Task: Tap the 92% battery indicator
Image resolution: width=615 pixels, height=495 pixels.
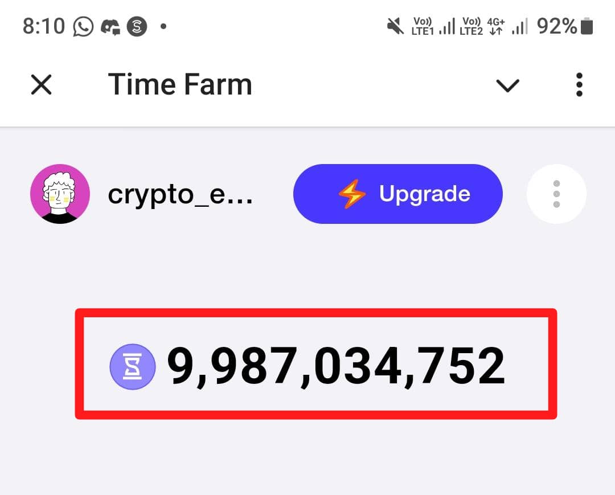Action: 565,26
